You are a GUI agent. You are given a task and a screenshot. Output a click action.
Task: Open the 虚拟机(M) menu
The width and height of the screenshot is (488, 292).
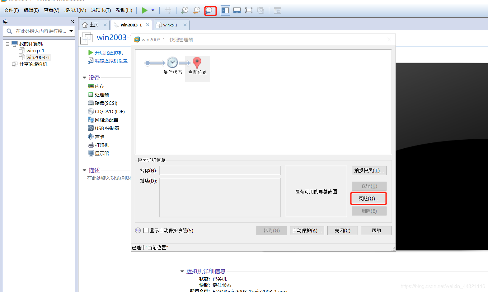(x=75, y=10)
